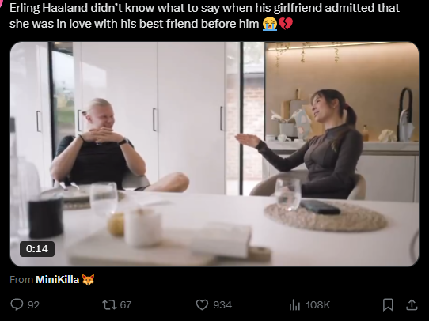The image size is (429, 321).
Task: Click the 0:14 video duration badge
Action: [x=37, y=249]
